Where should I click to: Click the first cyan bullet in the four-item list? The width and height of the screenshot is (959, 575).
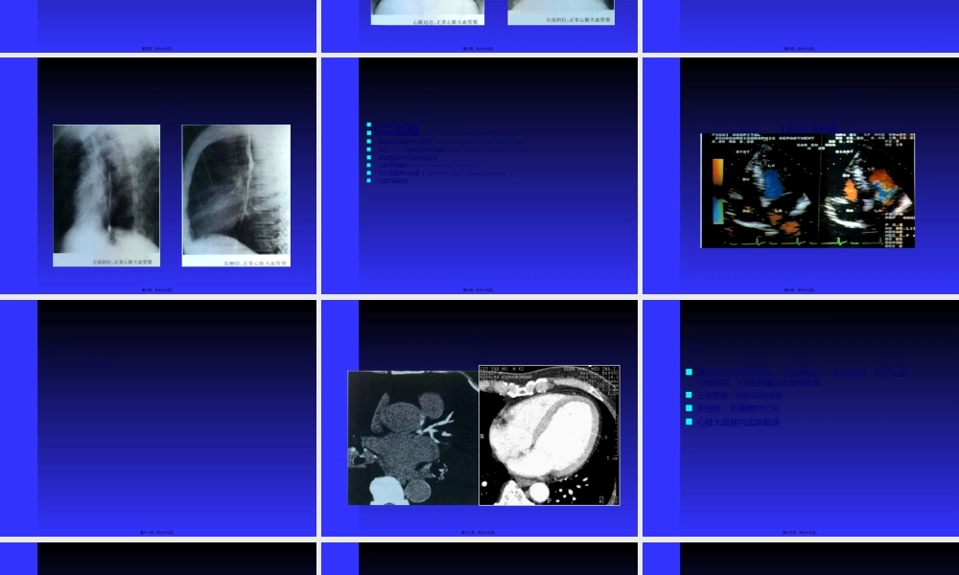pos(690,372)
